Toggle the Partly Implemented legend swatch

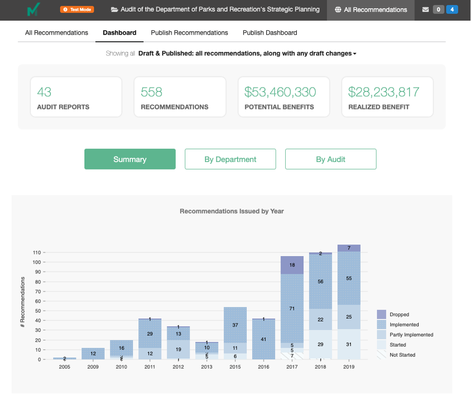[x=382, y=335]
